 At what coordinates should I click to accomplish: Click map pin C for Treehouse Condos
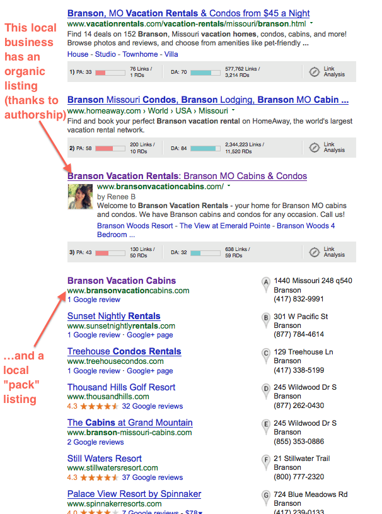tap(265, 356)
